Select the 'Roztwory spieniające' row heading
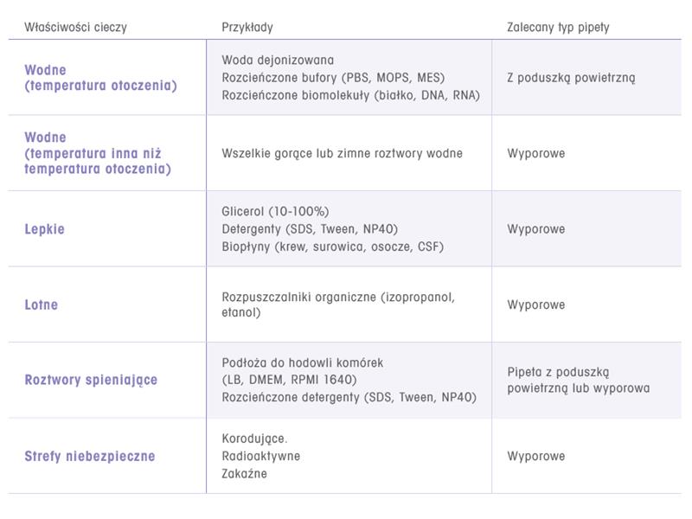Viewport: 692px width, 519px height. coord(91,380)
